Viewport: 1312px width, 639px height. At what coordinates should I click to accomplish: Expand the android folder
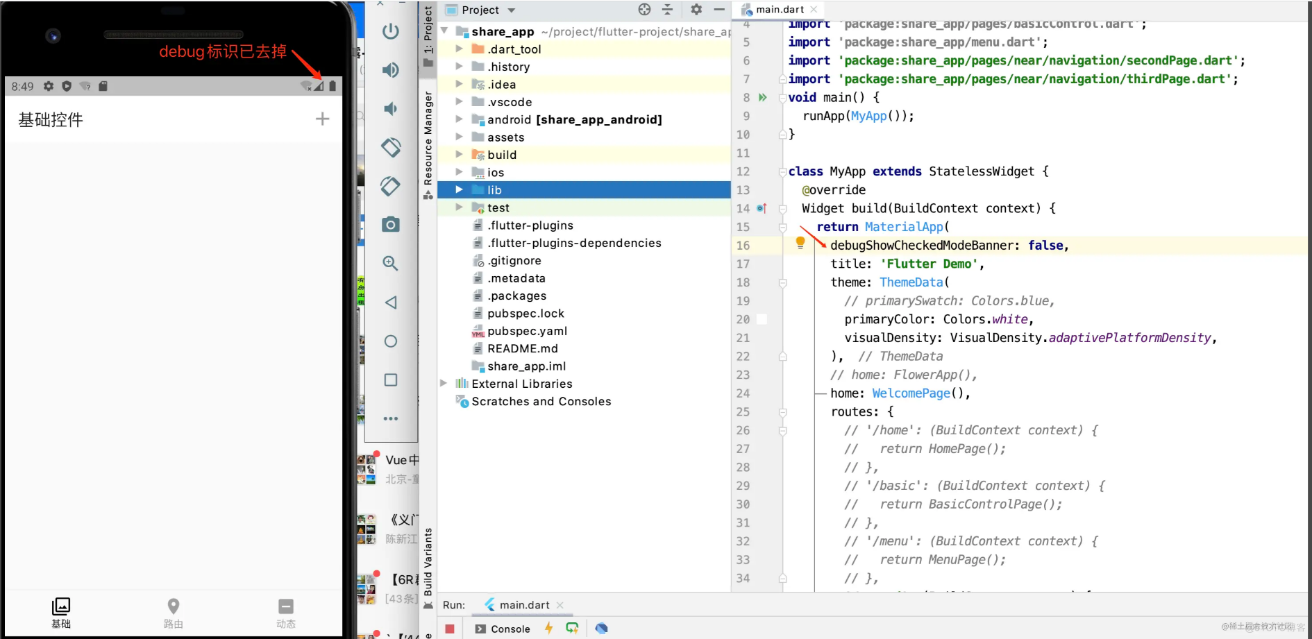(x=459, y=119)
